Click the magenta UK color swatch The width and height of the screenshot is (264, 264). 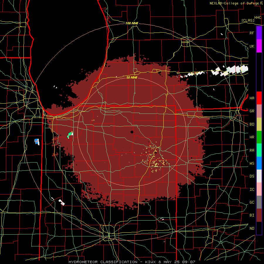(259, 46)
